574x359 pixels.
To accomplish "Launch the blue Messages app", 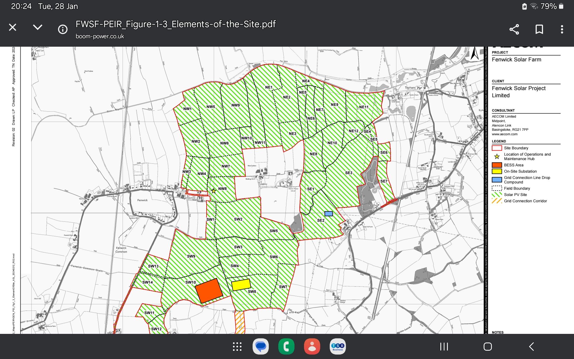I will tap(261, 346).
